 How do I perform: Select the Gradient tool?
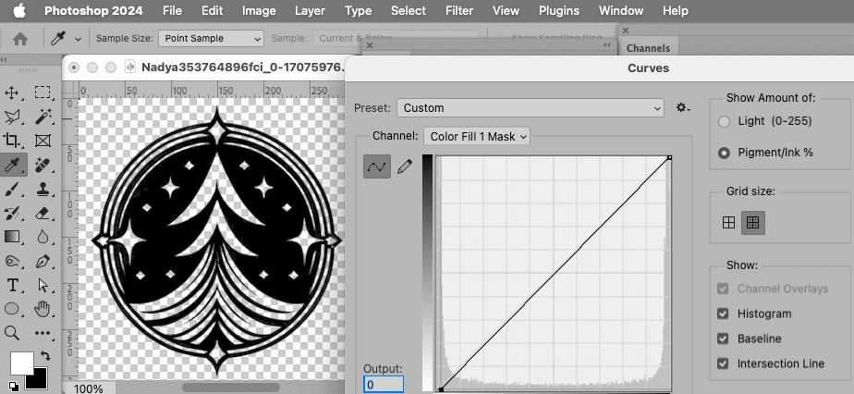point(11,237)
